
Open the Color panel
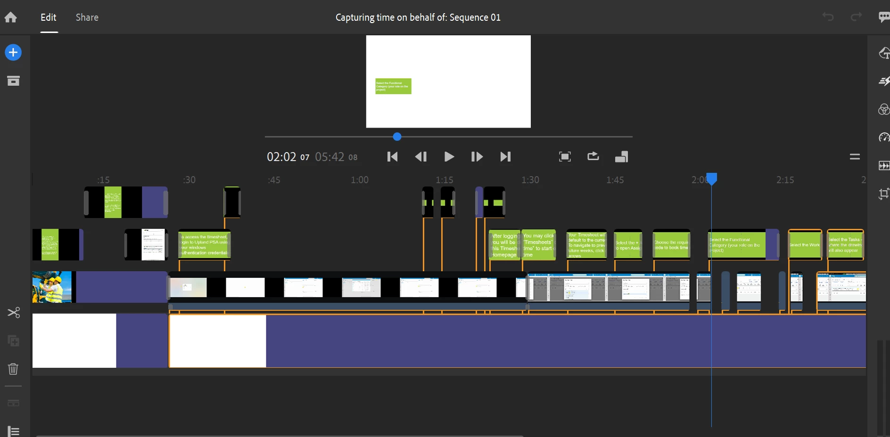coord(884,110)
